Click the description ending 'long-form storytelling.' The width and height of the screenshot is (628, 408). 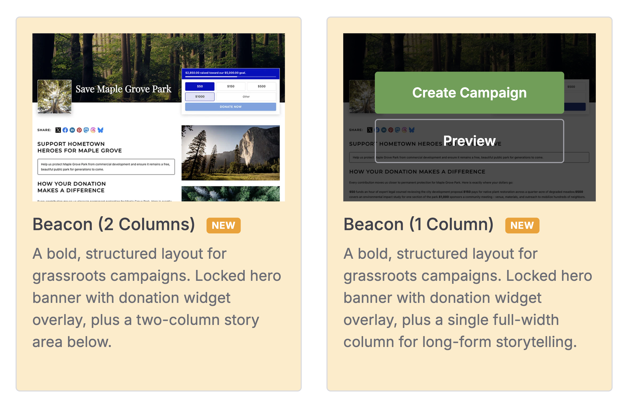pyautogui.click(x=468, y=298)
